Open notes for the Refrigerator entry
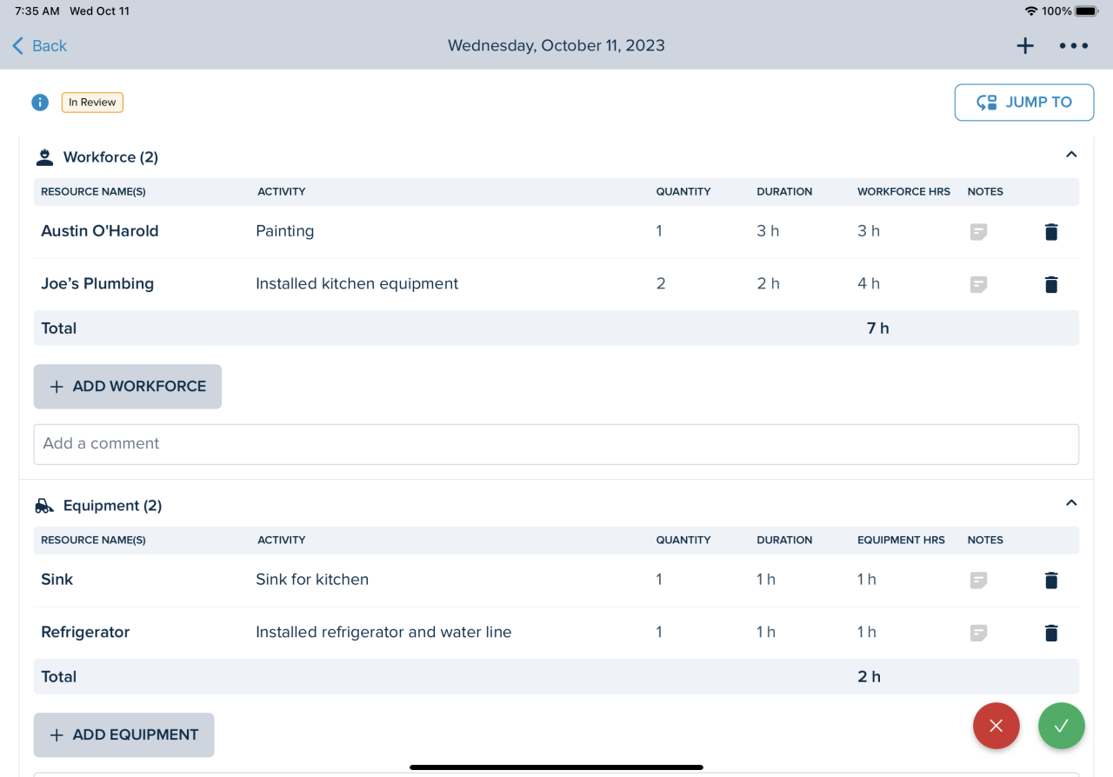Screen dimensions: 1113x777 (x=978, y=633)
